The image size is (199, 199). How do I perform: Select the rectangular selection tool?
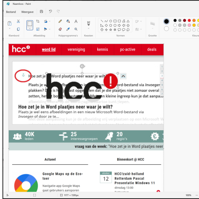click(30, 24)
